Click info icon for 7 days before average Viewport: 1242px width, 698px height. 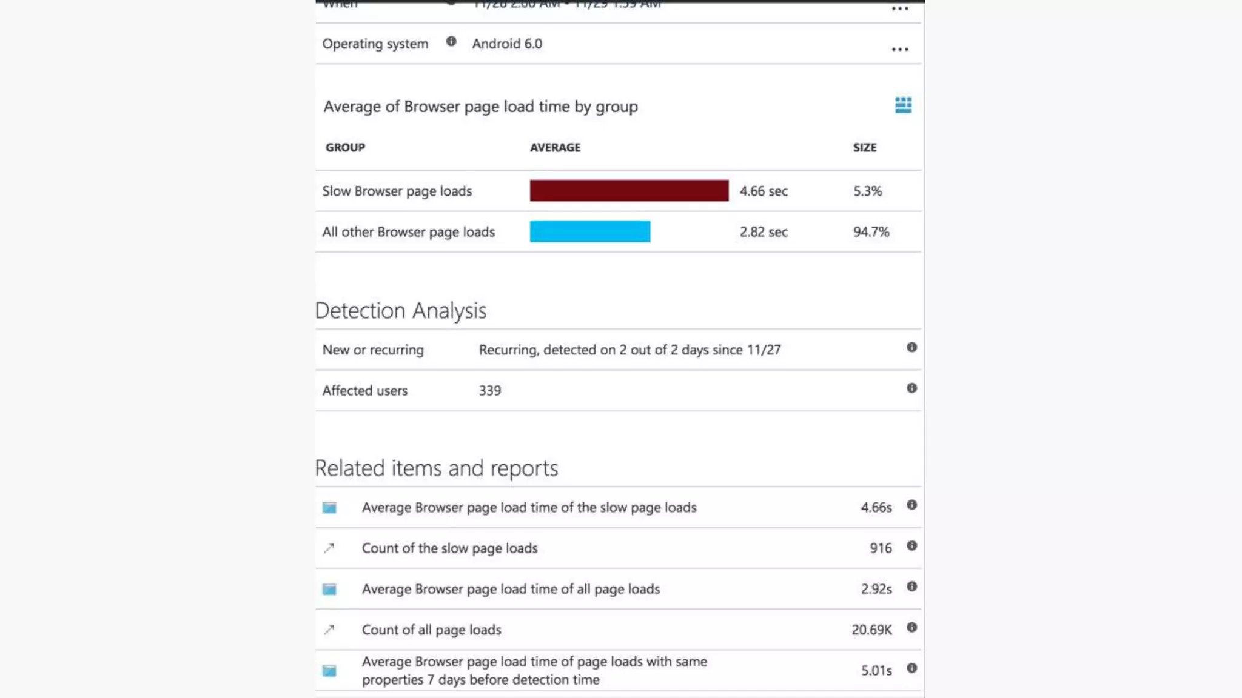[x=911, y=668]
